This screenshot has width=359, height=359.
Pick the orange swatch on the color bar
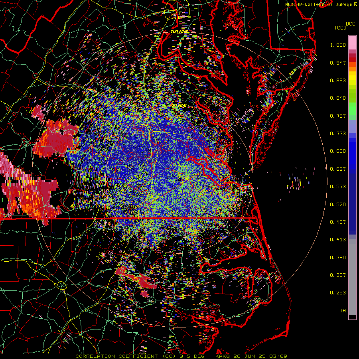352,69
